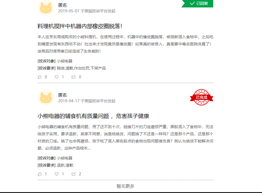Open the 2019-04-17 poster's cat avatar
Viewport: 262px width, 193px height.
pyautogui.click(x=46, y=97)
